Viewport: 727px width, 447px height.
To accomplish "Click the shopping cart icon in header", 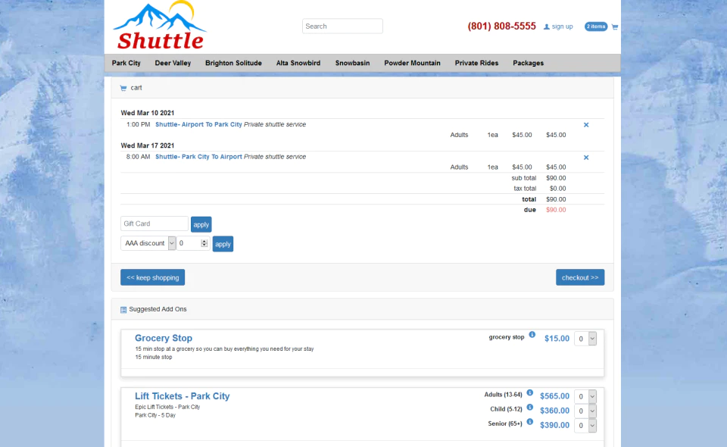I will point(615,27).
